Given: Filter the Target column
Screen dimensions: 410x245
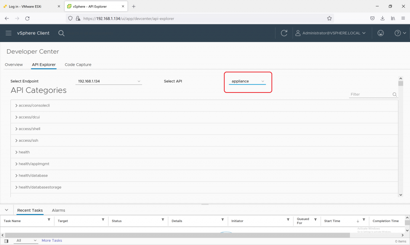Looking at the screenshot, I should (x=103, y=220).
